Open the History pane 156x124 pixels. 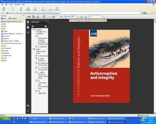[57, 9]
